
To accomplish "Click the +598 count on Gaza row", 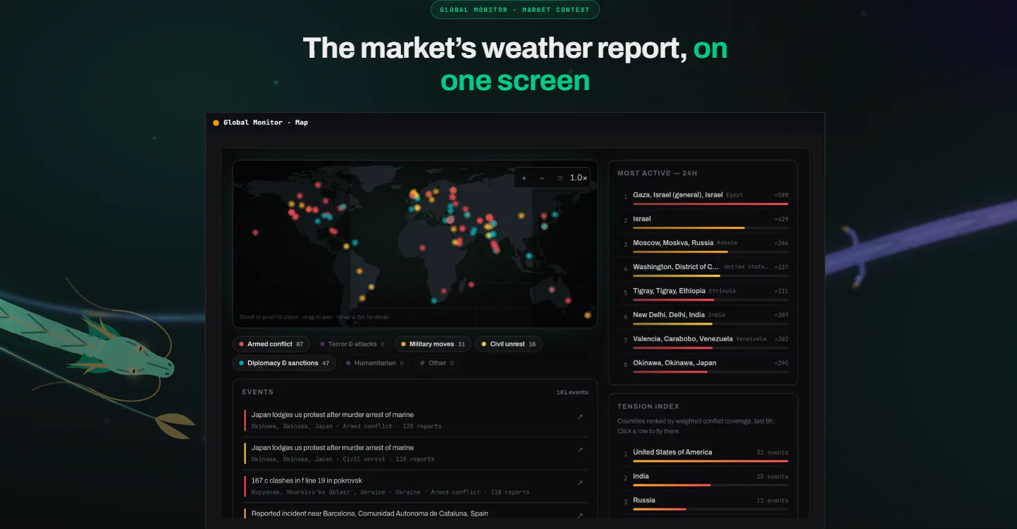I will [x=781, y=195].
